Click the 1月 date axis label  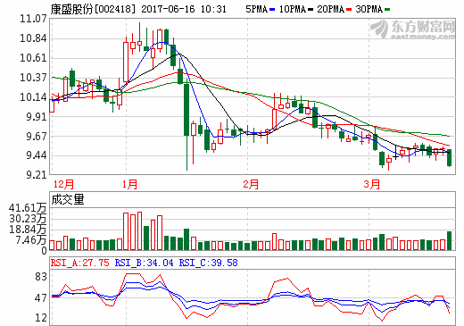(129, 184)
